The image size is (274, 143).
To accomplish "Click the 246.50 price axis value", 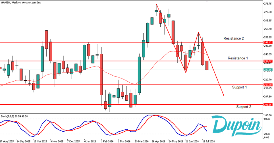I will tap(268, 46).
